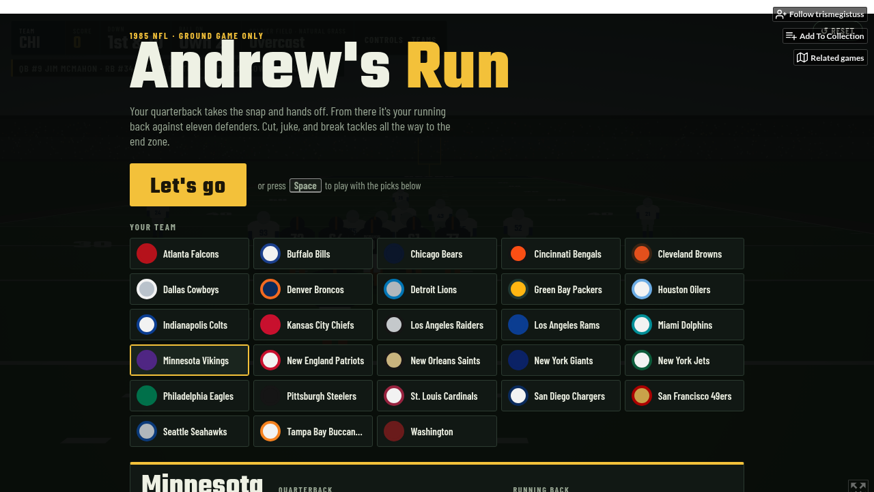Image resolution: width=874 pixels, height=492 pixels.
Task: Click the fullscreen expand icon
Action: tap(858, 486)
